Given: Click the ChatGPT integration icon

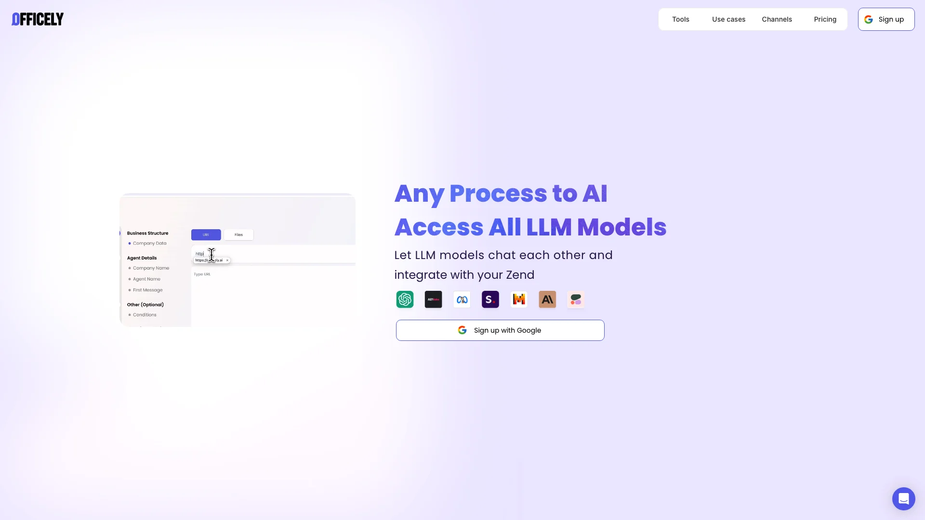Looking at the screenshot, I should coord(405,299).
